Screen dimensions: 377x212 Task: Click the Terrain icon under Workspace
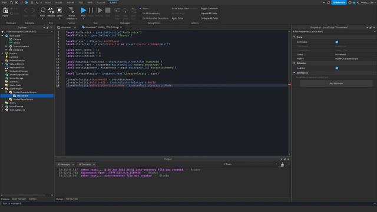[x=11, y=43]
